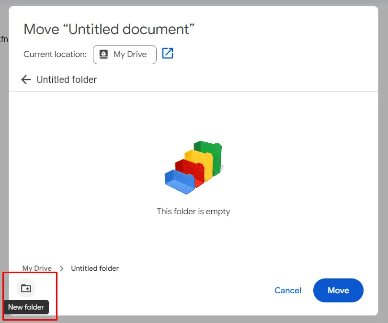Screen dimensions: 388x323
Task: Expand the current location selector chip
Action: [x=125, y=54]
